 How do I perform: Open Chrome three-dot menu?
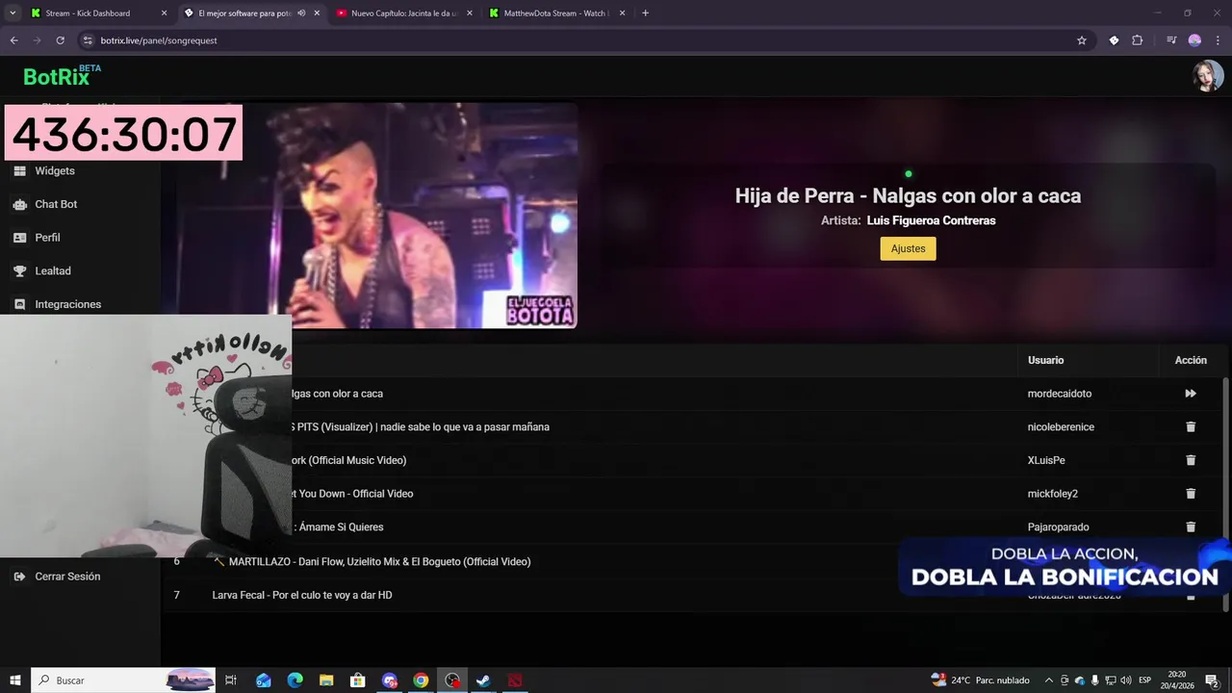pos(1219,40)
